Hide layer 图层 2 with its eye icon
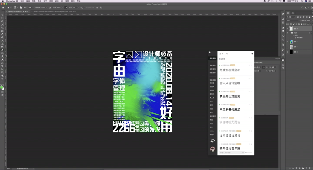 287,29
